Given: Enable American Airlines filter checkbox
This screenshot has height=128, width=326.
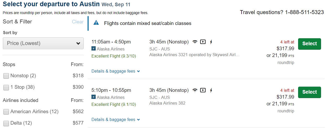Looking at the screenshot, I should coord(6,112).
